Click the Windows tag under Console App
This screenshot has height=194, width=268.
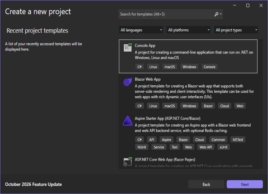(x=189, y=67)
